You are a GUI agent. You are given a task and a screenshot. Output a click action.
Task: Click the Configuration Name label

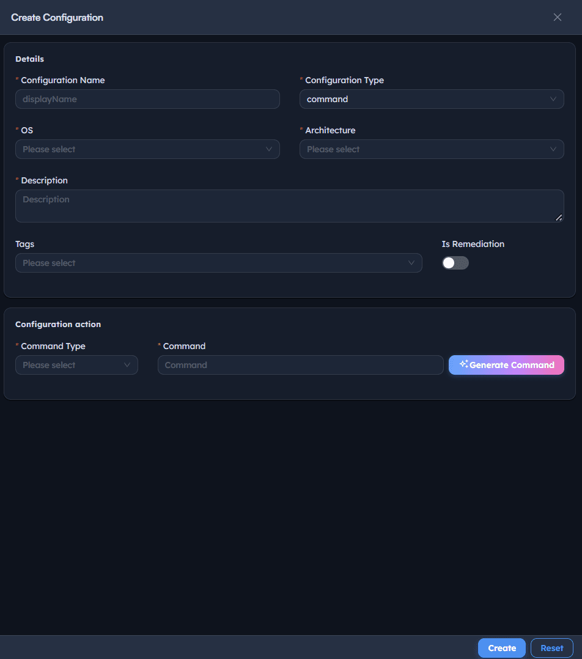coord(62,80)
